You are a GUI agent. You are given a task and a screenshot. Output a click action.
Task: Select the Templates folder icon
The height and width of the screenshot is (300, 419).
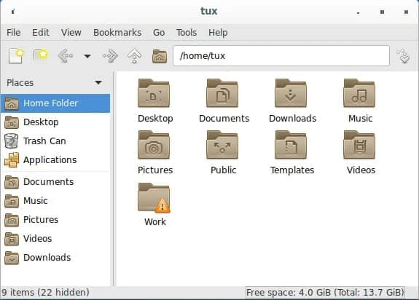291,145
